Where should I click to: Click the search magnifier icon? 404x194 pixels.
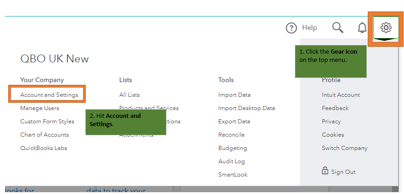(x=338, y=28)
